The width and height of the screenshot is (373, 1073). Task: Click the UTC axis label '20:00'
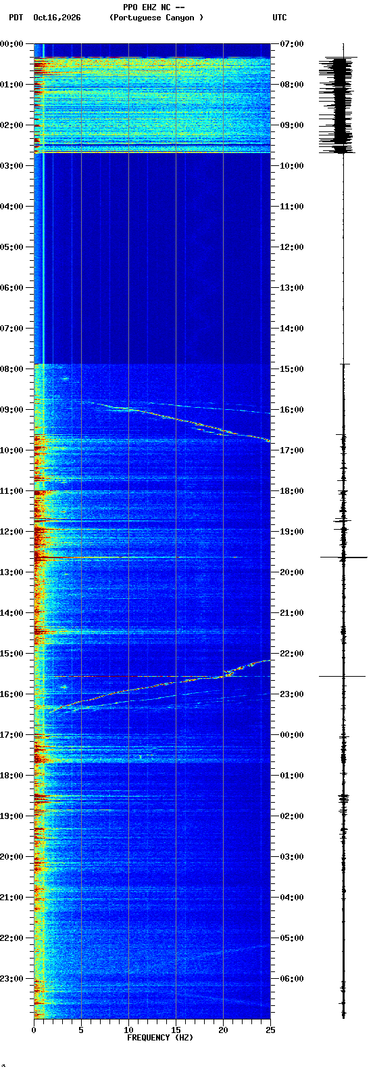pyautogui.click(x=292, y=572)
